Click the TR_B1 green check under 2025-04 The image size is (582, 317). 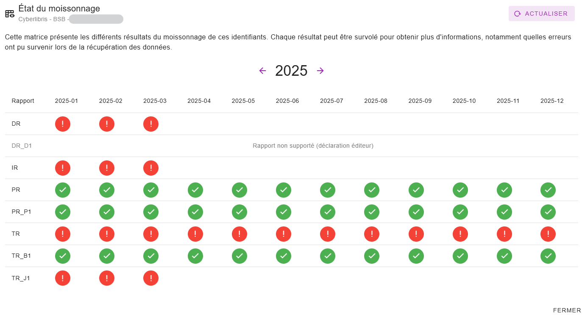pos(195,256)
